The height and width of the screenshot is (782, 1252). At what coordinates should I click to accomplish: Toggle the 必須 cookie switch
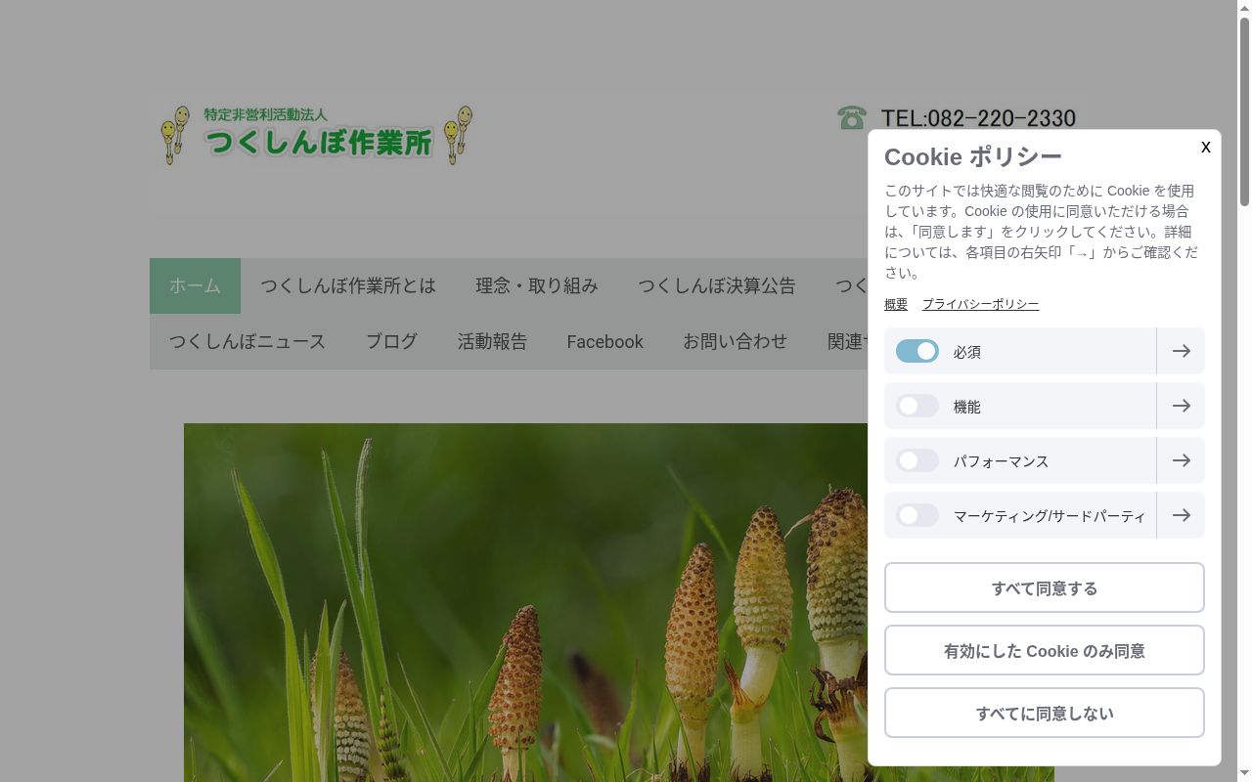917,351
